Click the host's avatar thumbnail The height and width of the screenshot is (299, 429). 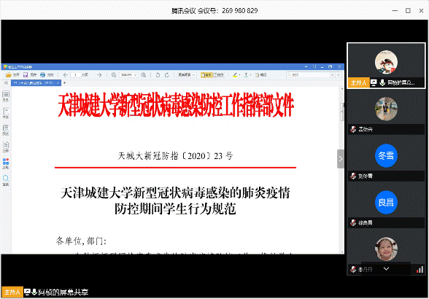pos(386,62)
